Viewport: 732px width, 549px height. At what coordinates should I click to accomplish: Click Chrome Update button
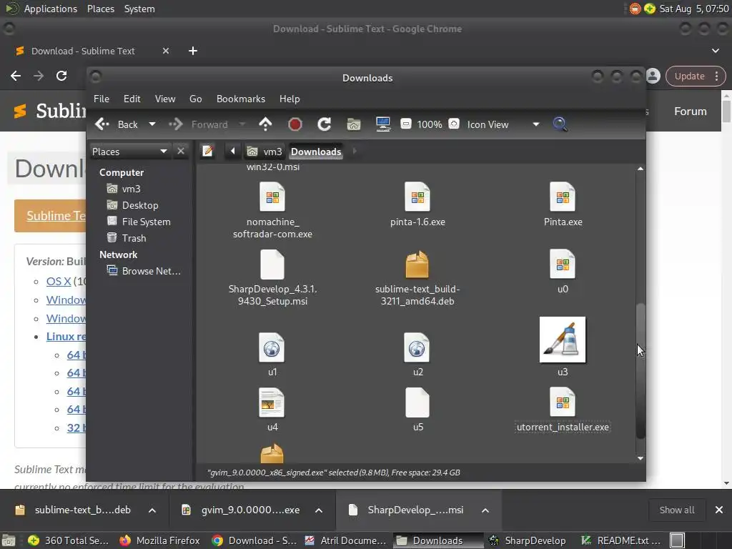pos(696,76)
